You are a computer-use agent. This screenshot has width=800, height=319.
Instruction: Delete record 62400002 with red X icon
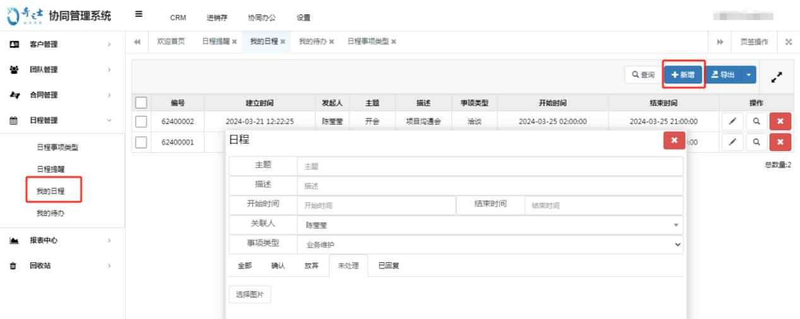[x=780, y=121]
